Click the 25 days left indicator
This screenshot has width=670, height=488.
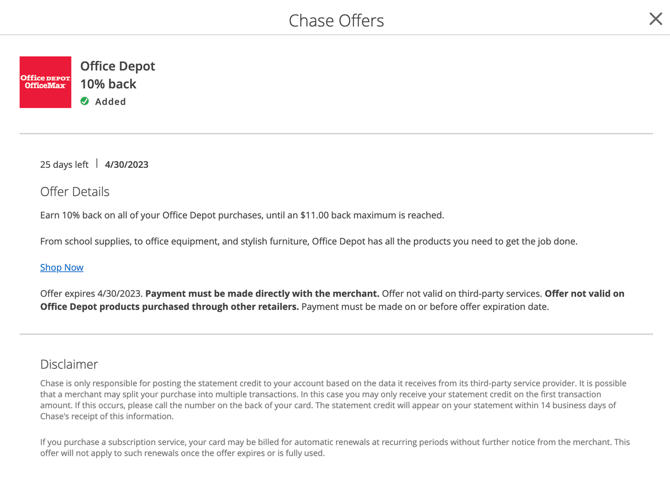(64, 164)
